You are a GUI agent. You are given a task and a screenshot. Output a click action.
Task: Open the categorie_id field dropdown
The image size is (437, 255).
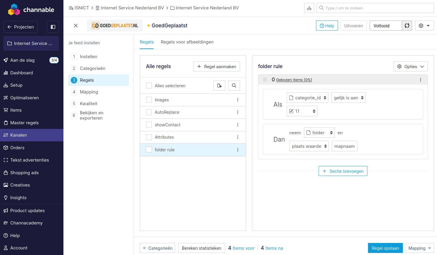pos(307,98)
